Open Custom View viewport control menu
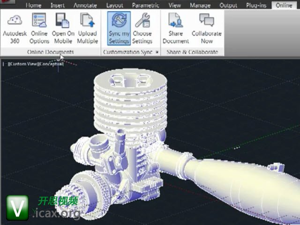300x225 pixels. click(23, 64)
